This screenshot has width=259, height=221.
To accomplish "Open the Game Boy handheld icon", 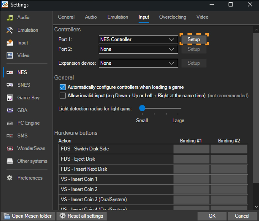I will click(10, 98).
